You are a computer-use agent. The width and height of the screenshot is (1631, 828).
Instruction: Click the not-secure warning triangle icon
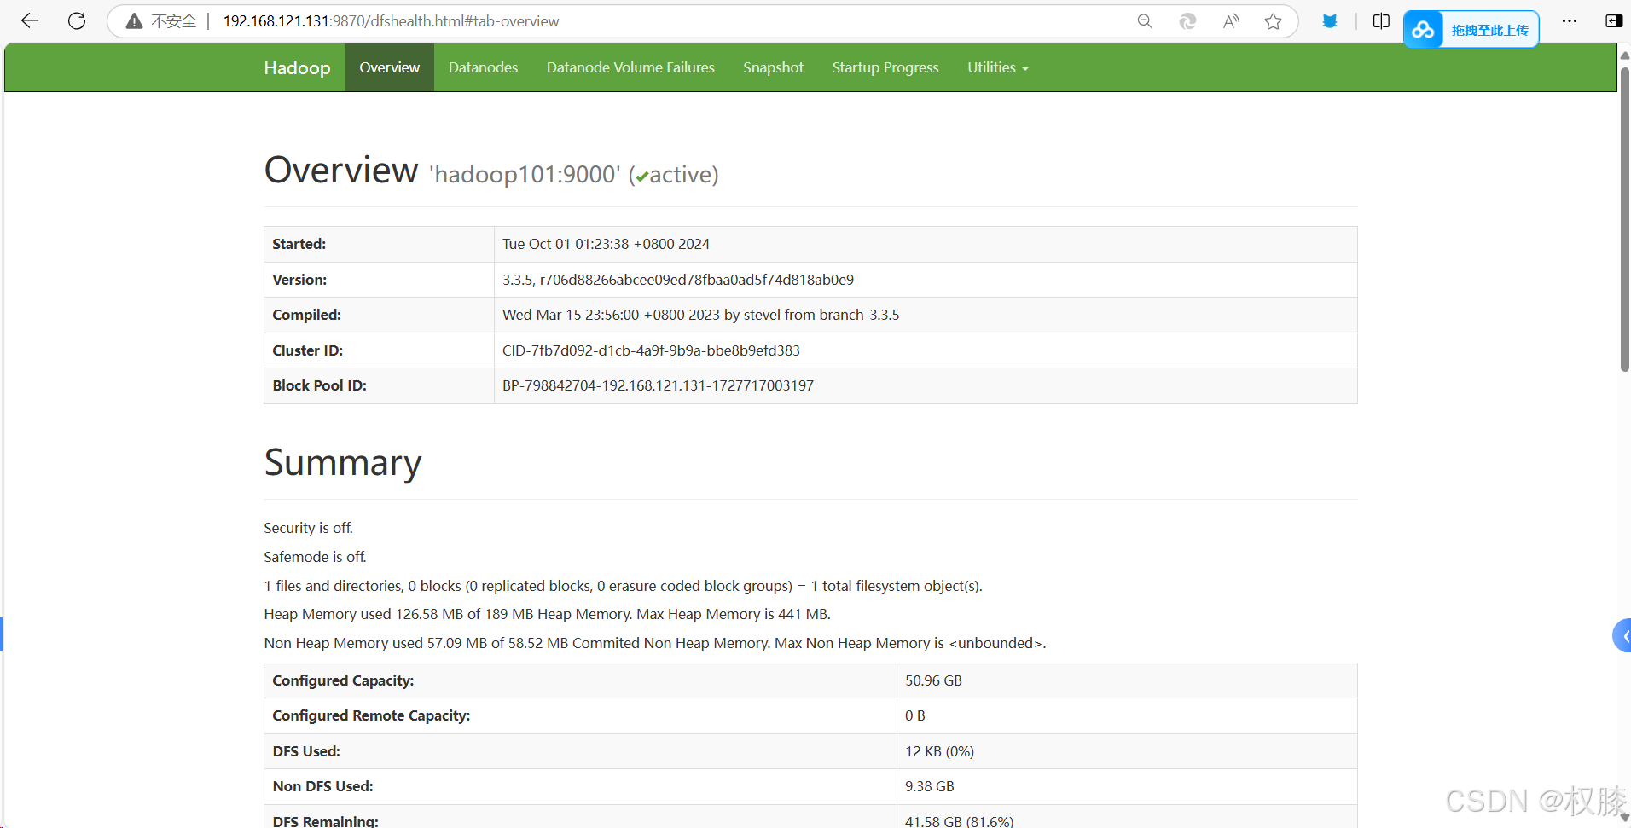pyautogui.click(x=134, y=21)
